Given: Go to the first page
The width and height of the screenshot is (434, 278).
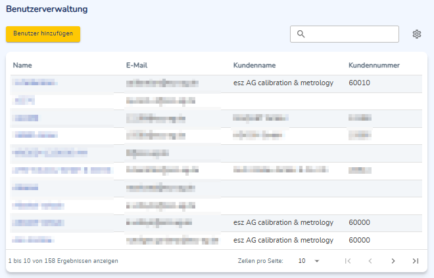Looking at the screenshot, I should coord(348,261).
